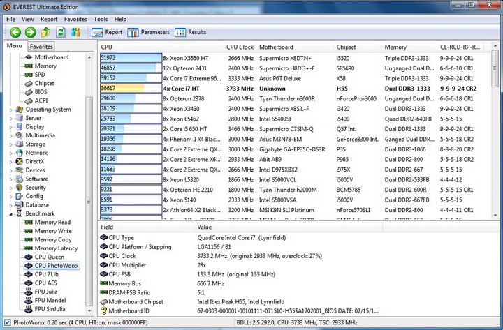The image size is (503, 330).
Task: Select the CPU Queen benchmark
Action: coord(45,257)
